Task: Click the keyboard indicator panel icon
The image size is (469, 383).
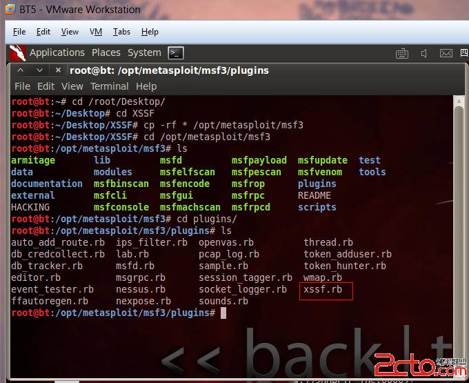Action: [401, 53]
